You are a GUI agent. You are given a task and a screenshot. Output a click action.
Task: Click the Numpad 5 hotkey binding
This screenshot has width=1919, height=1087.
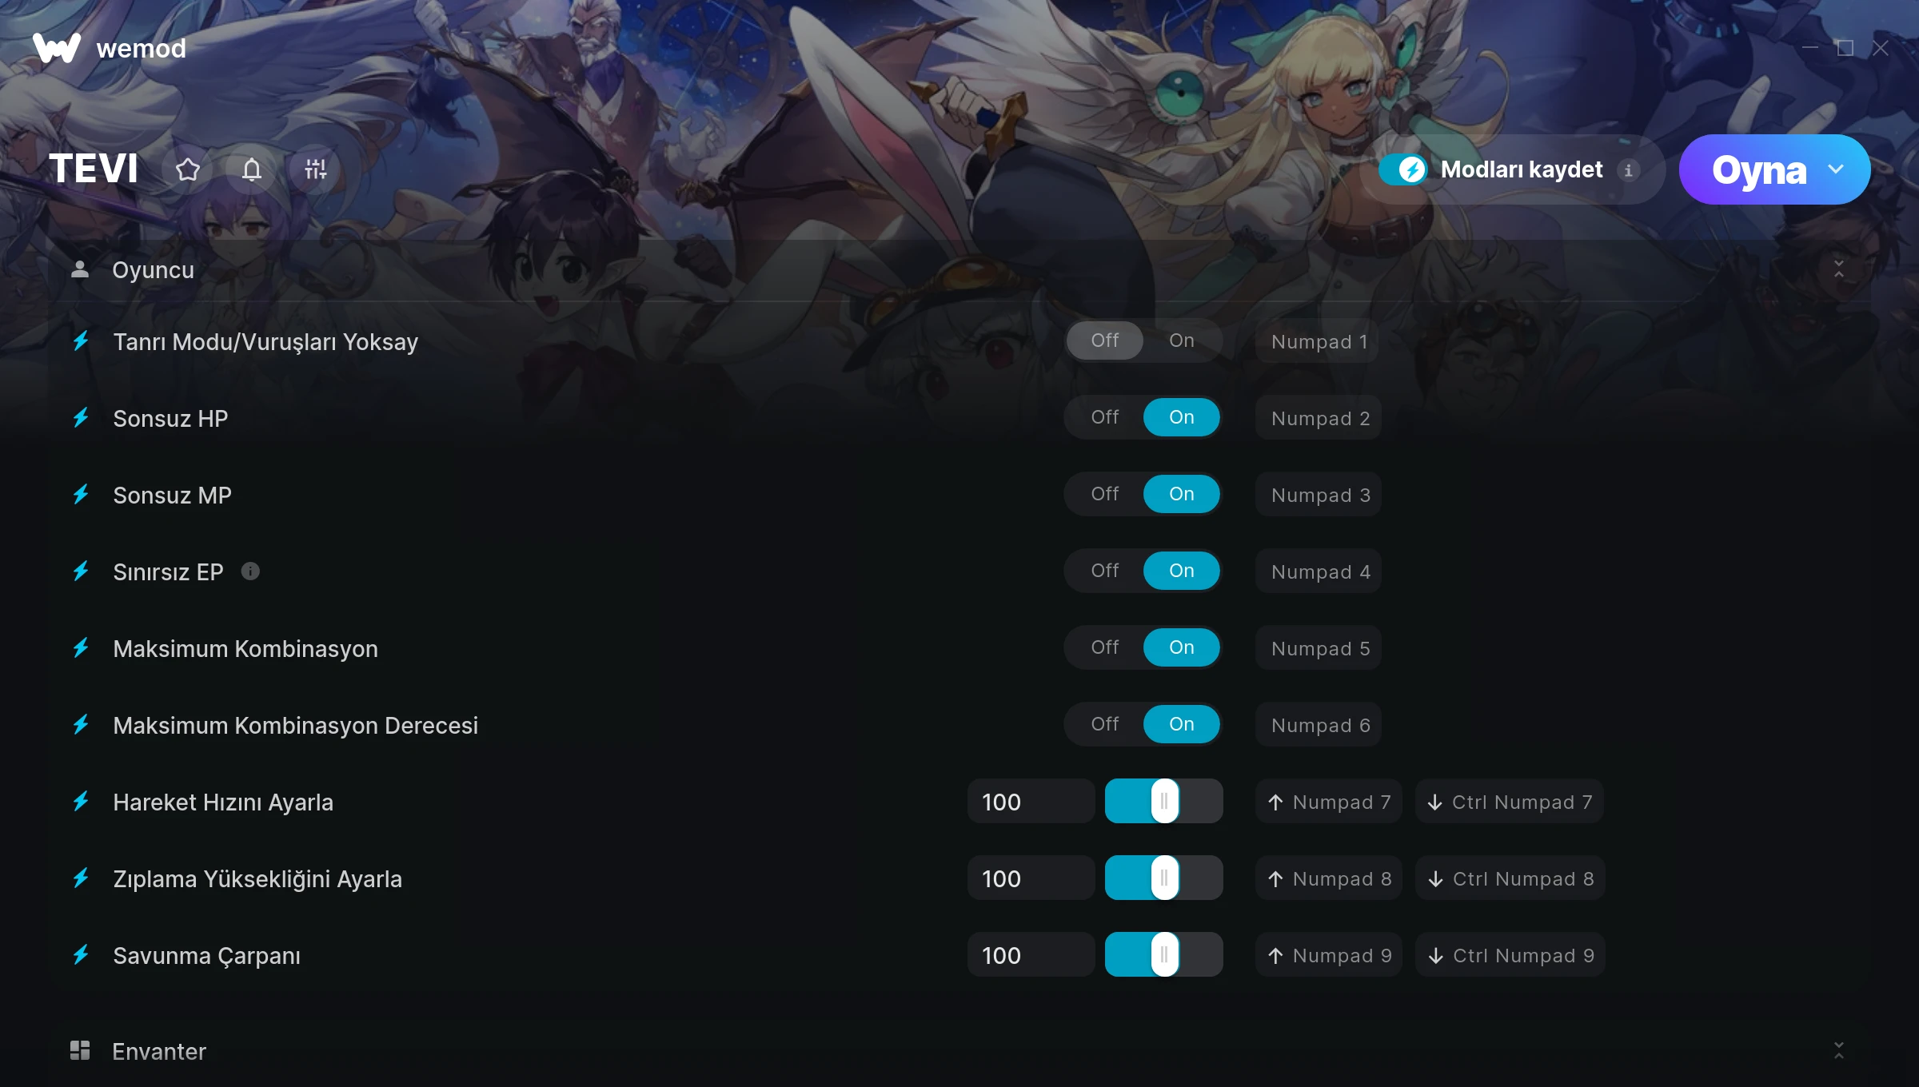(1319, 648)
